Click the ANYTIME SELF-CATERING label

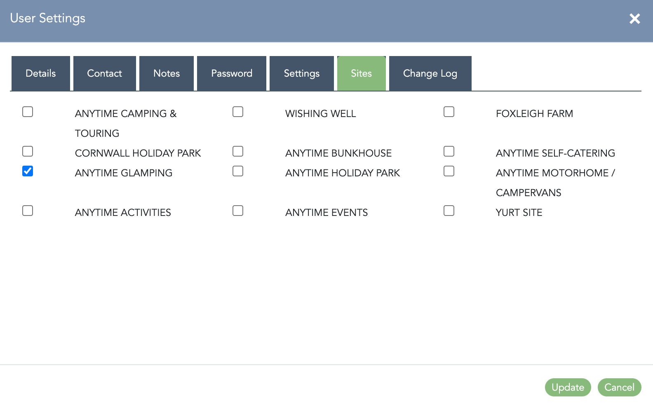[555, 153]
